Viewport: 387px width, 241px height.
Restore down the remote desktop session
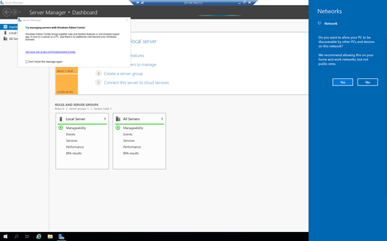244,3
